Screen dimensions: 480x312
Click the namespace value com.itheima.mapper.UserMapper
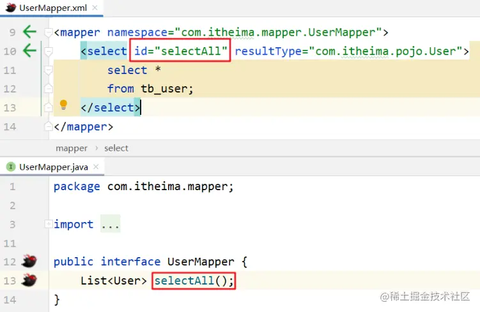click(278, 32)
